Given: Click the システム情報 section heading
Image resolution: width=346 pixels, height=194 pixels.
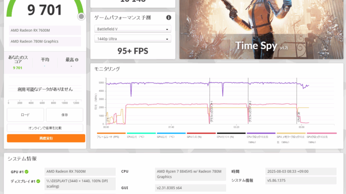Looking at the screenshot, I should [x=22, y=159].
